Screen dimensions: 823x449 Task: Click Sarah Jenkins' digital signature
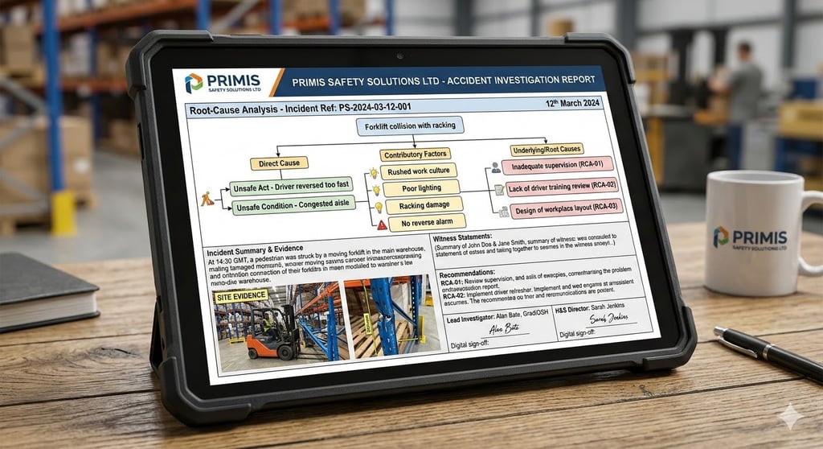609,319
